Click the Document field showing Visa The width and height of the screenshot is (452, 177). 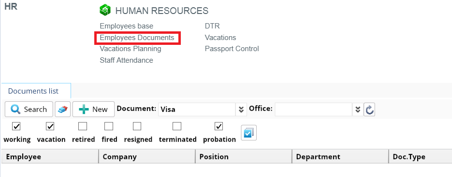tap(197, 109)
